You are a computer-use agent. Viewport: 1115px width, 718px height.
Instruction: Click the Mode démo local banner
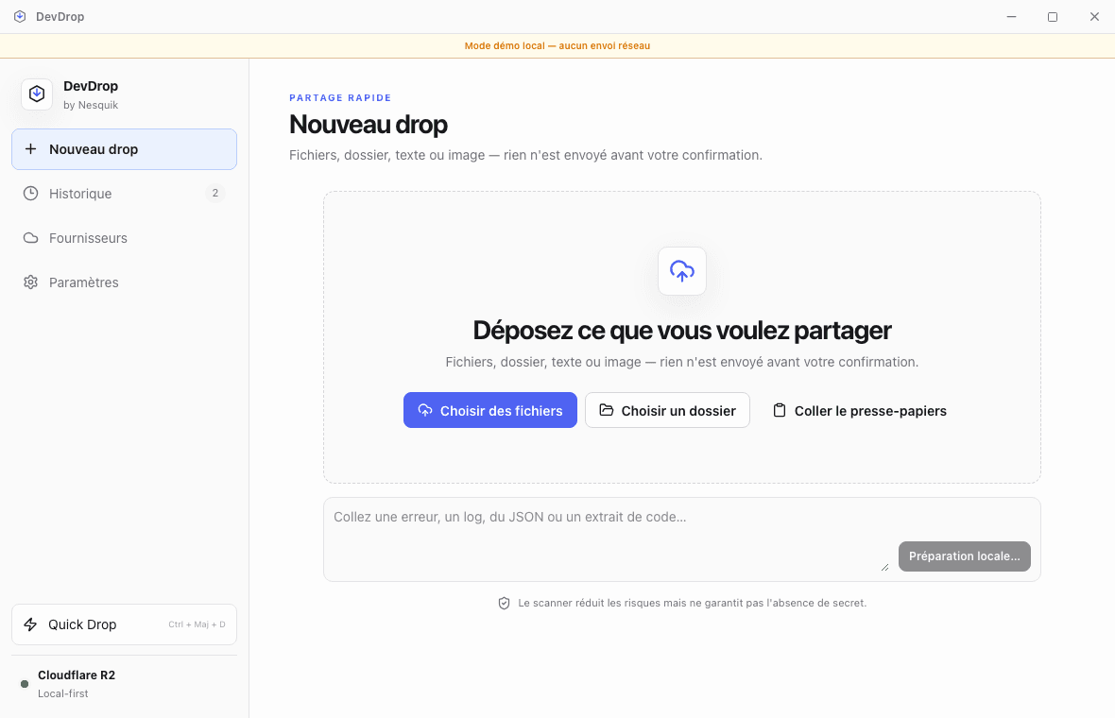(x=557, y=45)
